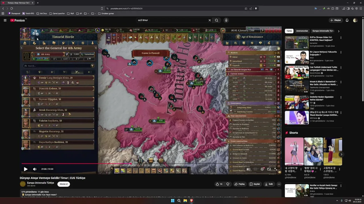Image resolution: width=364 pixels, height=204 pixels.
Task: Reload the page with browser refresh
Action: point(12,8)
